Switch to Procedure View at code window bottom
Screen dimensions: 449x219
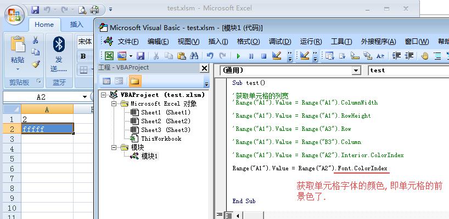click(x=220, y=215)
